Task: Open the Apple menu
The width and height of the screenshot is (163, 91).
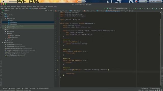Action: click(x=4, y=1)
